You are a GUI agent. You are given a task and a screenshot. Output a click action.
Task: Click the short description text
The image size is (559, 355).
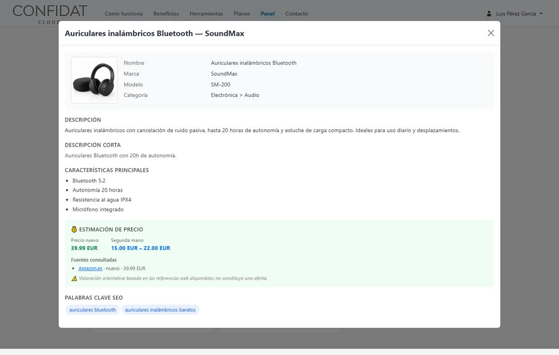point(121,155)
